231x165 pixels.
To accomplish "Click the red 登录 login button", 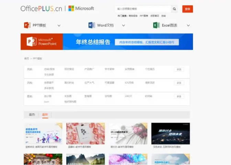I will point(188,9).
